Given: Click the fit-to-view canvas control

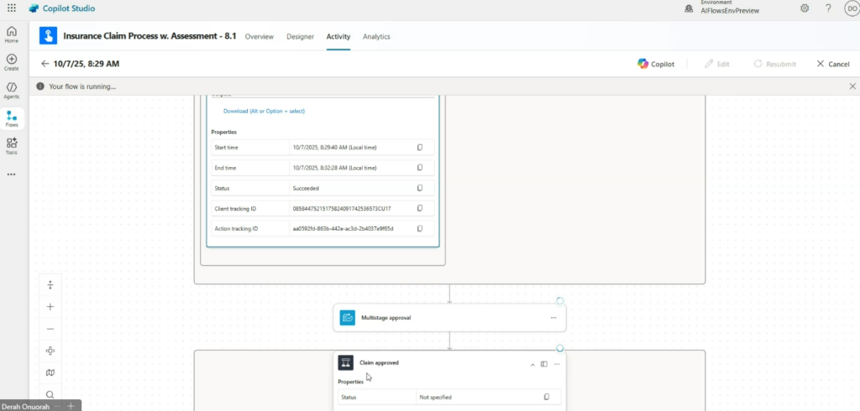Looking at the screenshot, I should [50, 351].
